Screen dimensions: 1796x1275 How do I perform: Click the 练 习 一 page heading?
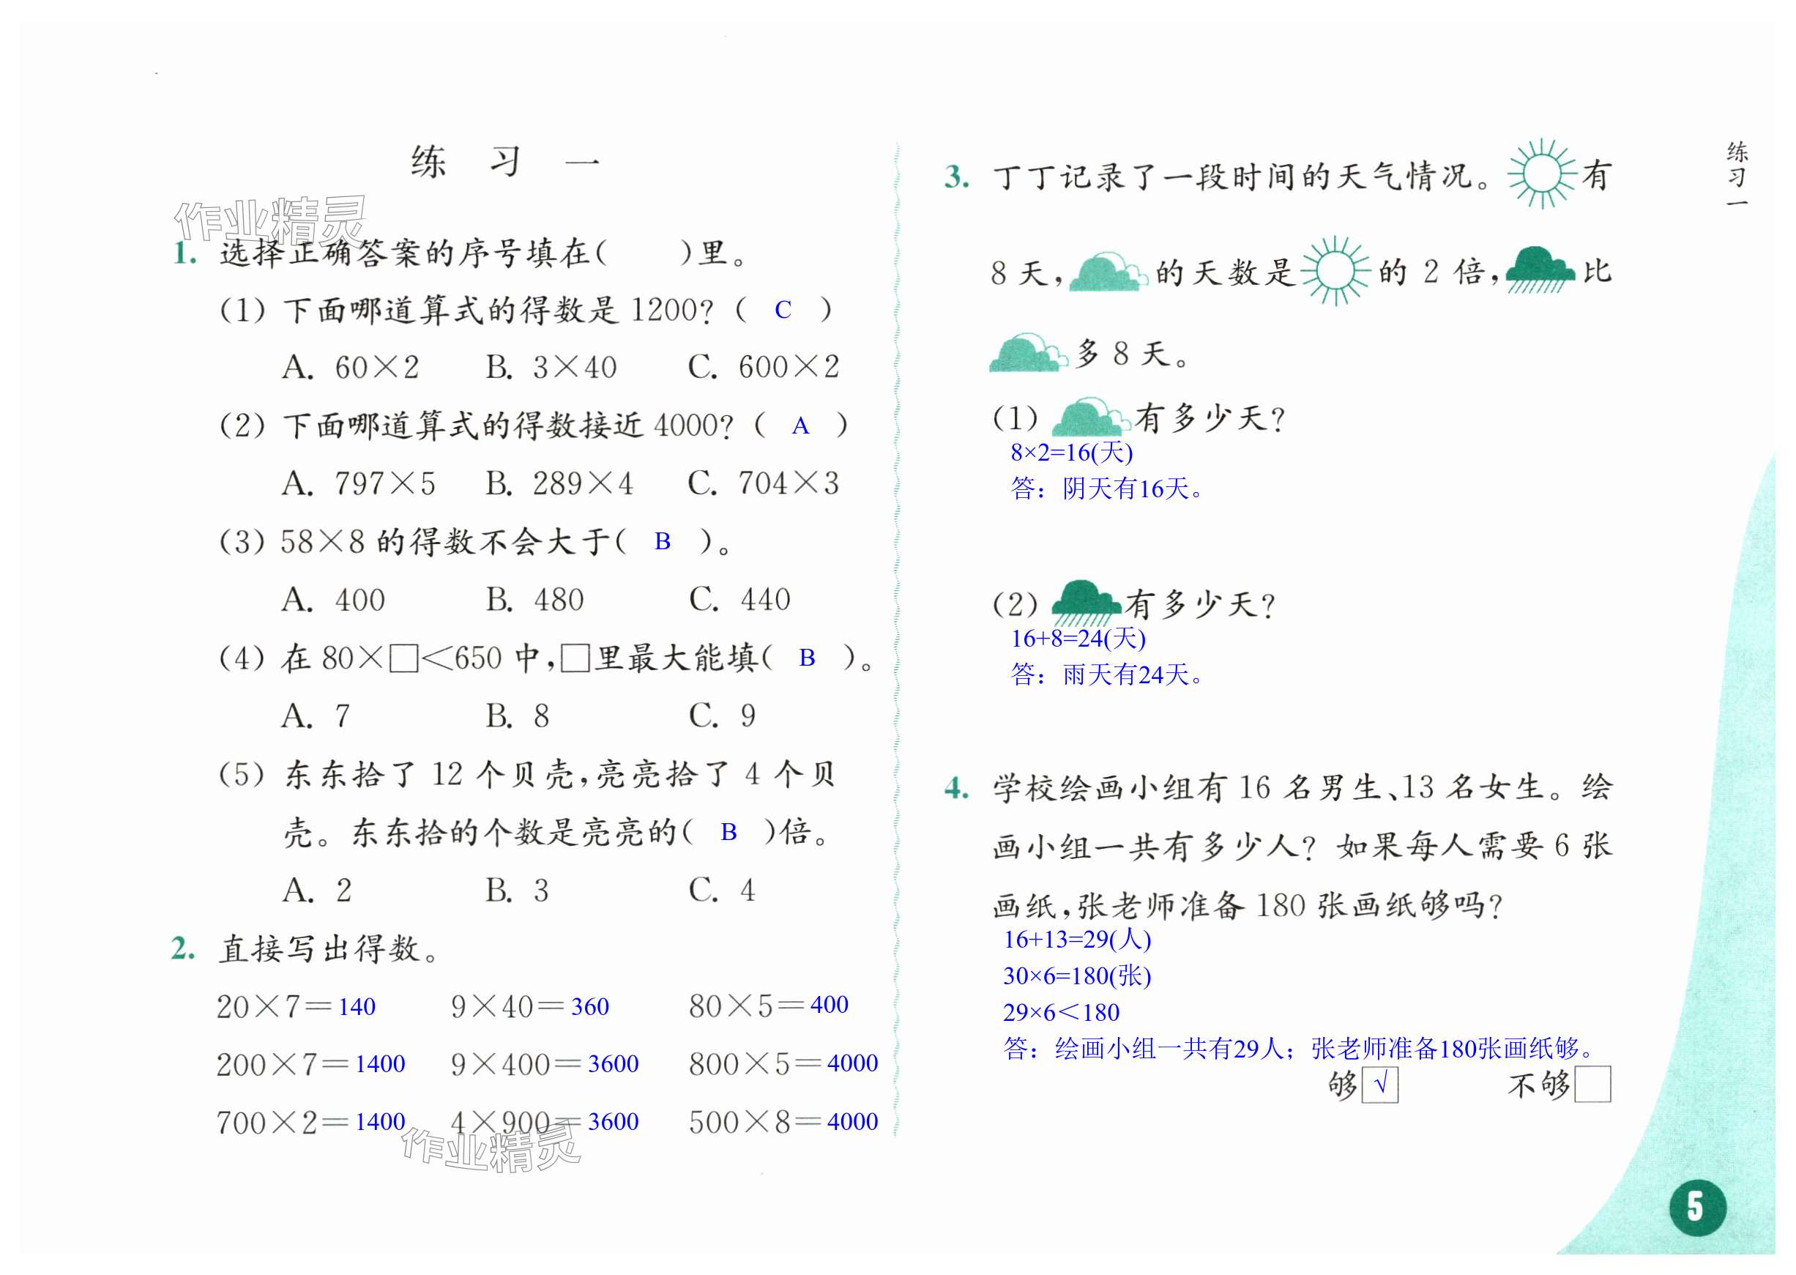coord(505,163)
